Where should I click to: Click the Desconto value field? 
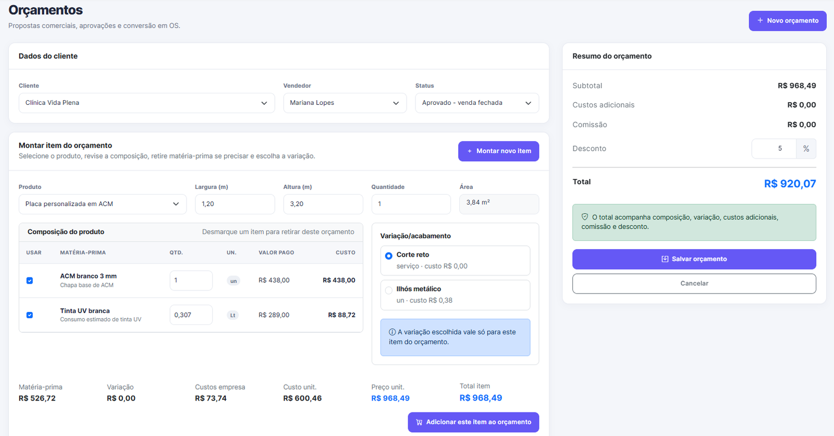pyautogui.click(x=774, y=149)
